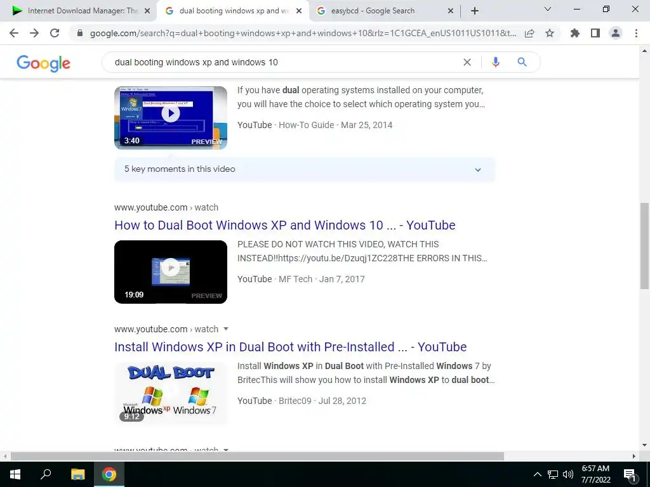Click the 'Britec09' uploader text

pos(295,401)
